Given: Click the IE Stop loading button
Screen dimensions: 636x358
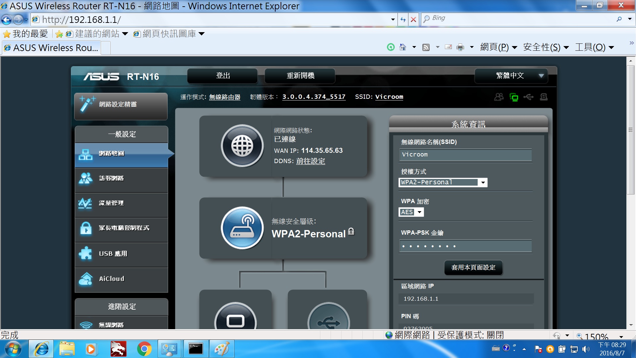Looking at the screenshot, I should tap(413, 20).
